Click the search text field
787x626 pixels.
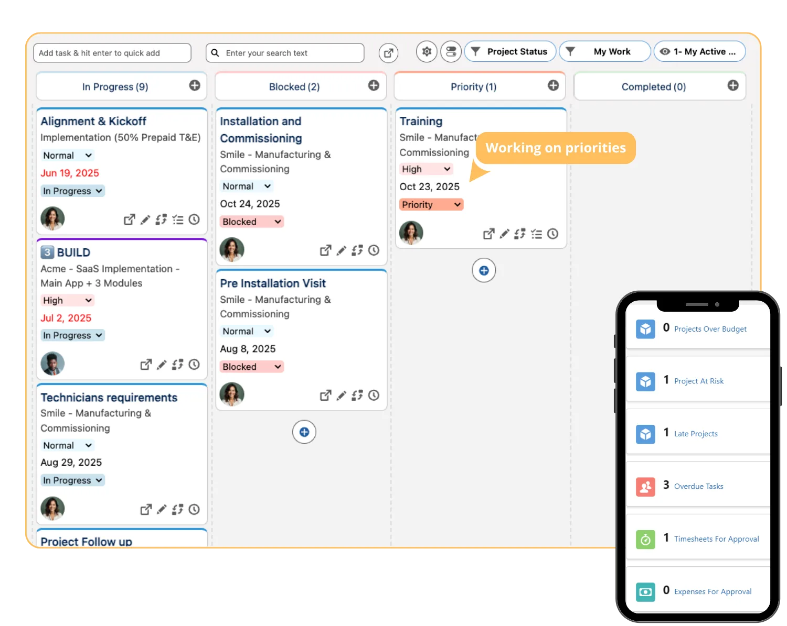285,53
